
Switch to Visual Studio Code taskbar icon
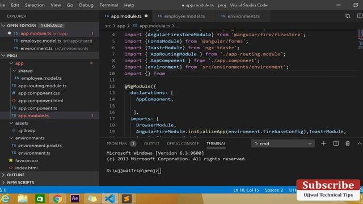click(109, 198)
